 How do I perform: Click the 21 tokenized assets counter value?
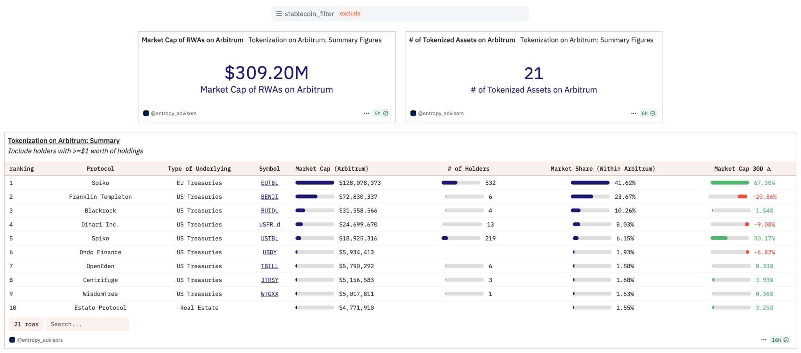pyautogui.click(x=533, y=73)
